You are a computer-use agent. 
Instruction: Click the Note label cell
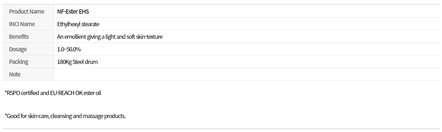(x=29, y=74)
